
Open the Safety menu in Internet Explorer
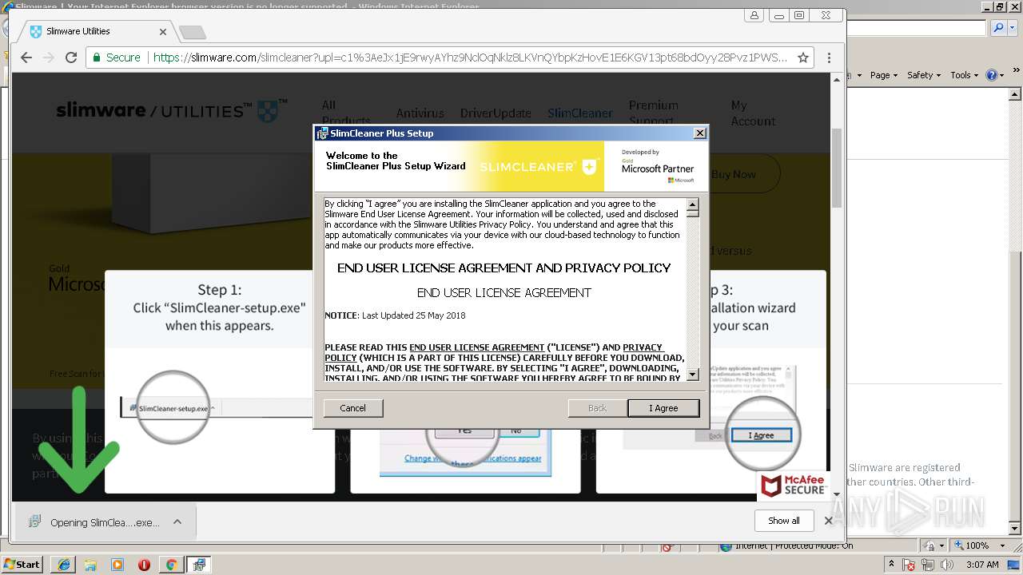point(924,75)
